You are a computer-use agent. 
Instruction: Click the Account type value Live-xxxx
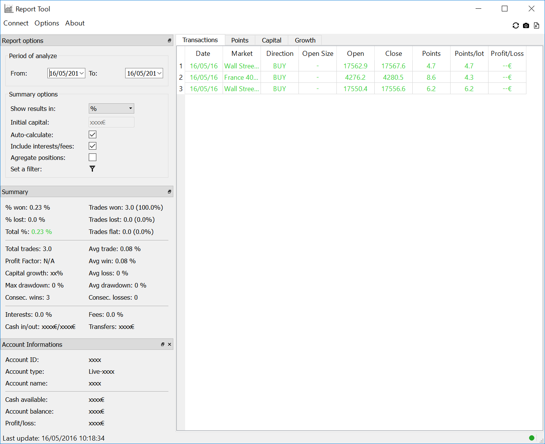102,371
